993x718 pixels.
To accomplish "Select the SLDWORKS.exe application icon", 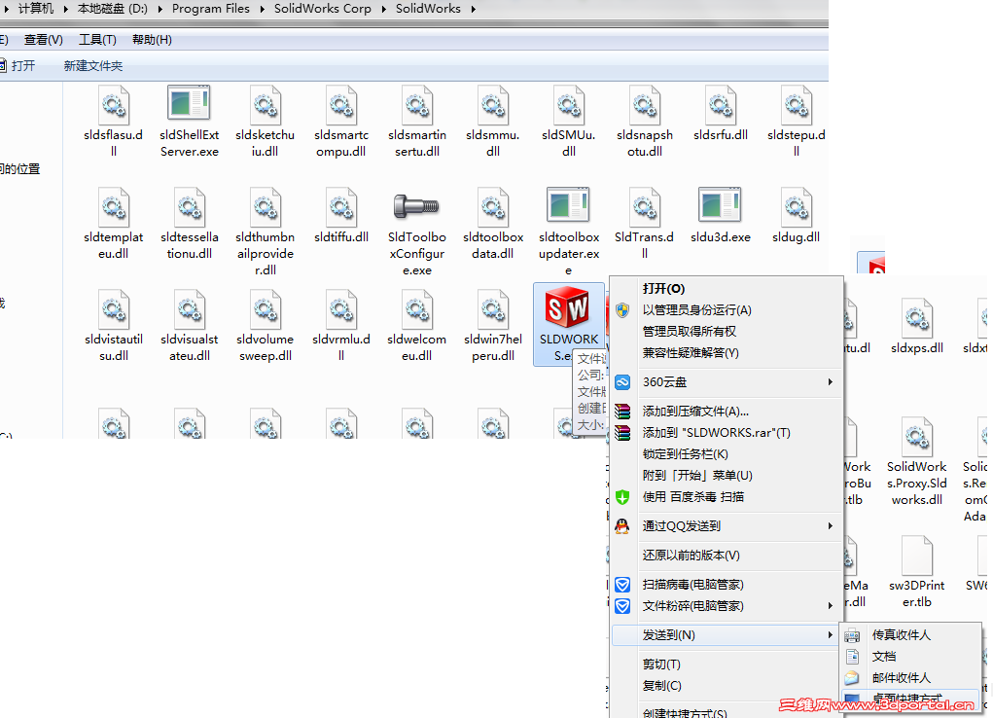I will coord(567,308).
